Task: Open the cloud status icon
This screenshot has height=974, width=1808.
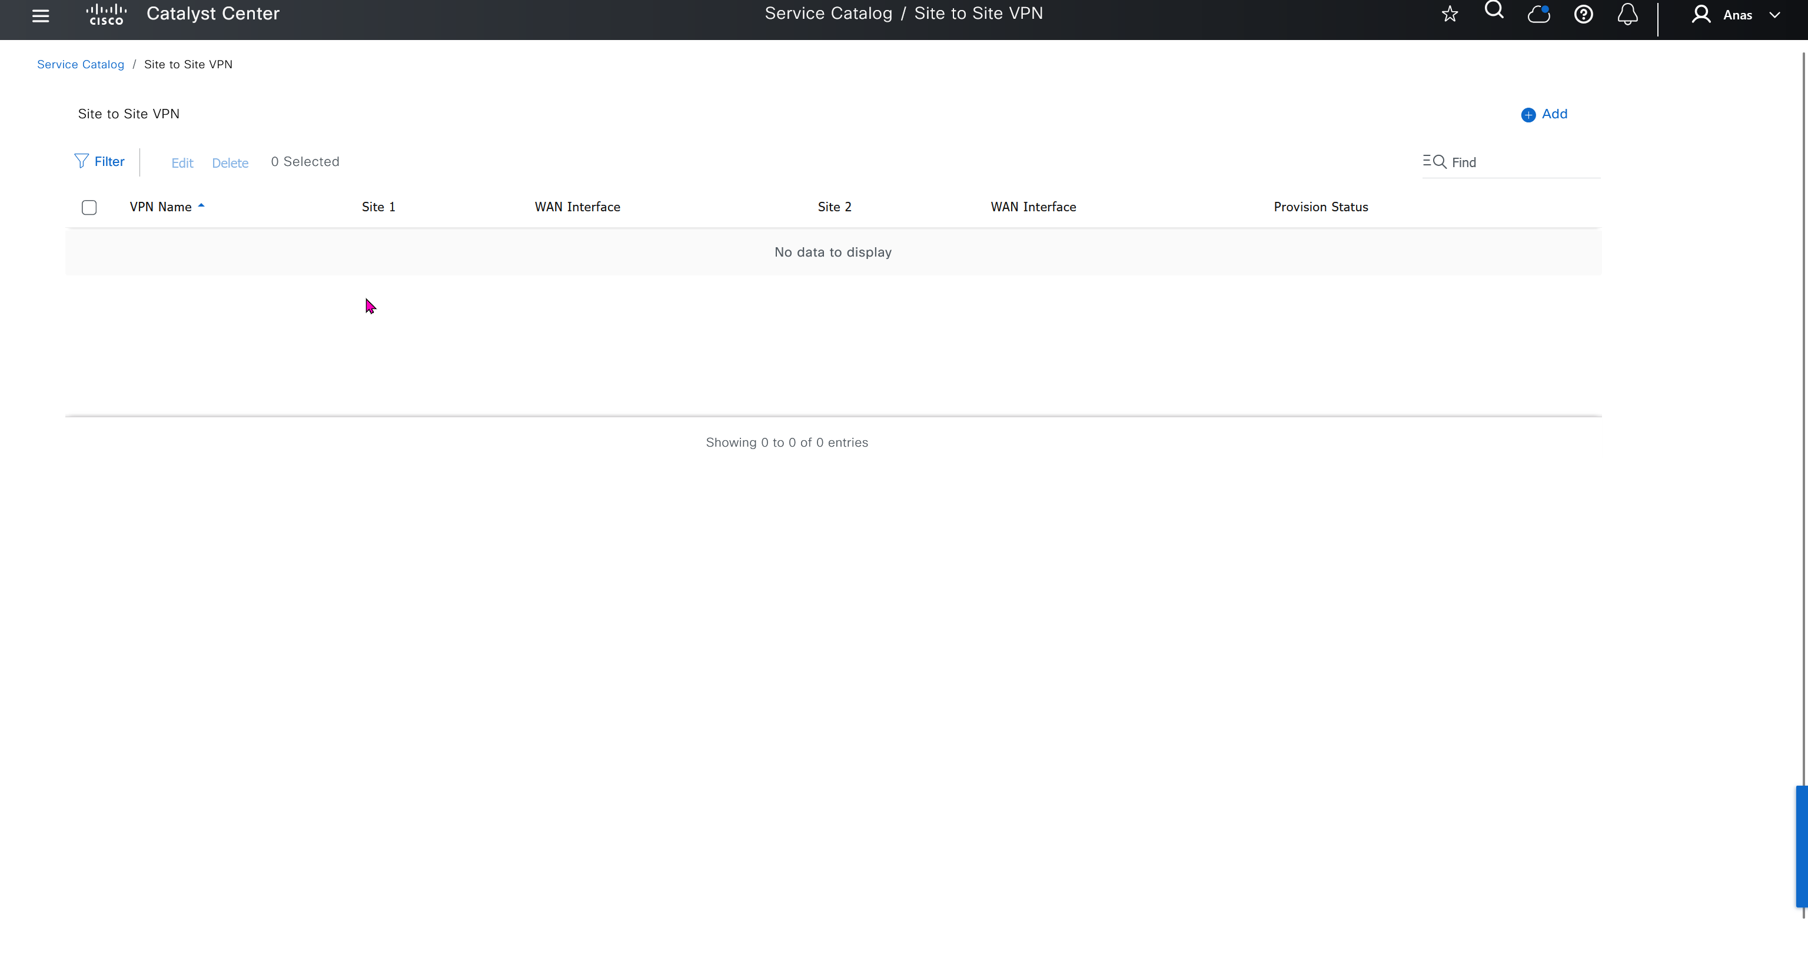Action: point(1538,14)
